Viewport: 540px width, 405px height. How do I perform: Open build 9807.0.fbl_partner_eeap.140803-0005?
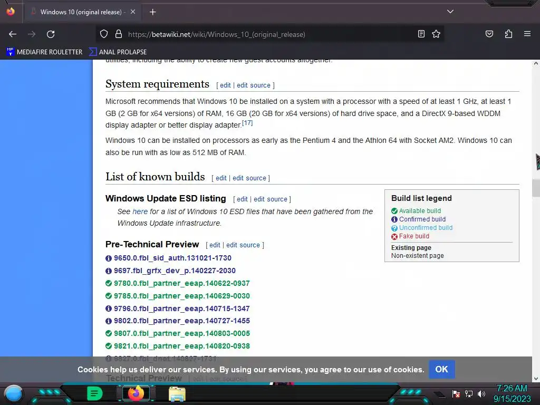[182, 333]
